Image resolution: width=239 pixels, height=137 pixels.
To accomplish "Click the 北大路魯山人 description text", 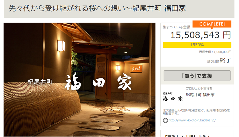I will [196, 112].
